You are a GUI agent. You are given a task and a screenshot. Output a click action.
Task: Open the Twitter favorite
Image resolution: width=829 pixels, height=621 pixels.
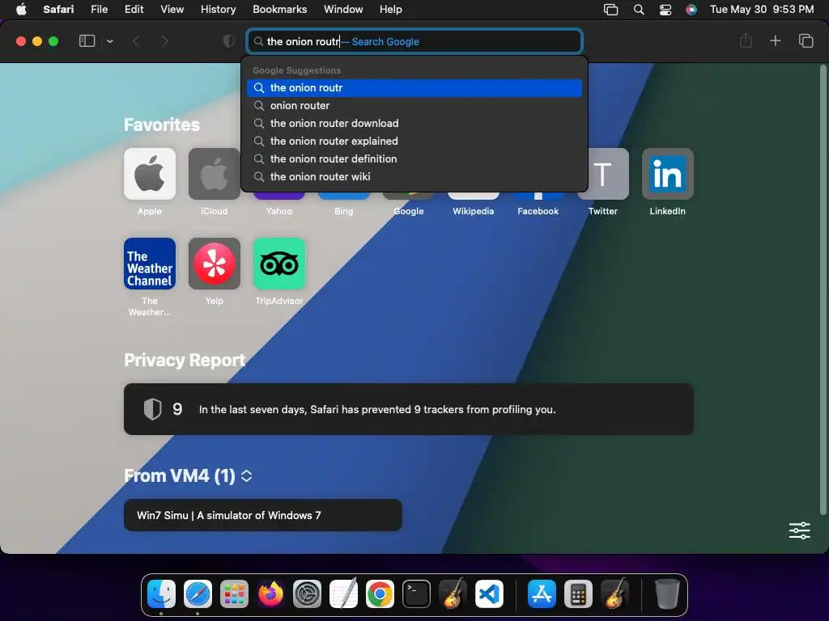pos(602,174)
